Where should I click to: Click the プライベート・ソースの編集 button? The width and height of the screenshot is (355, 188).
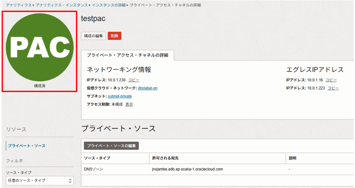tap(111, 146)
